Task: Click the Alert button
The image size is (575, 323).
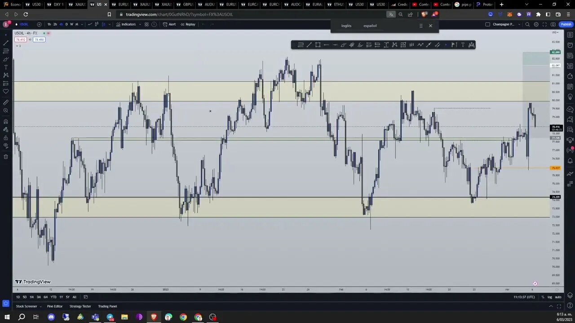Action: 169,24
